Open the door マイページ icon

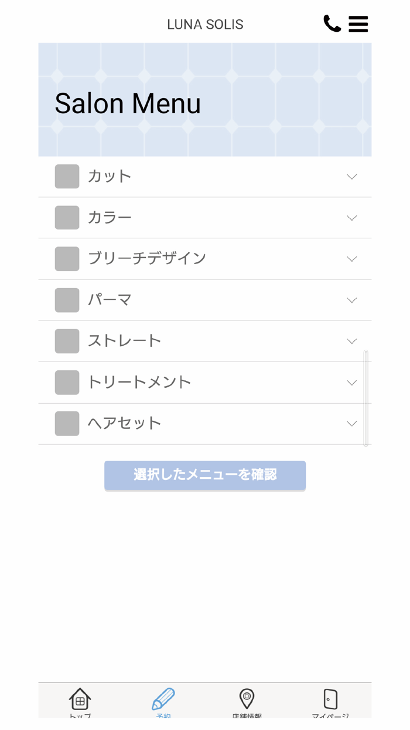(x=330, y=699)
